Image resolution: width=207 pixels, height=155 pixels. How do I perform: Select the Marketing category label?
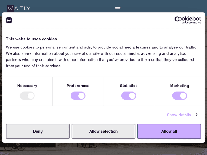point(180,86)
